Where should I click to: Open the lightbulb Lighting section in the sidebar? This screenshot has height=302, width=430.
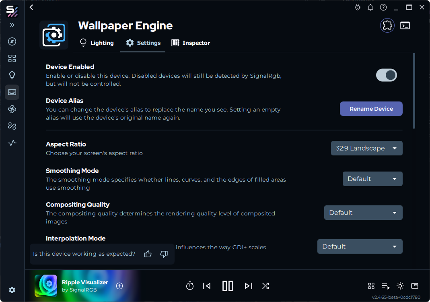coord(12,75)
